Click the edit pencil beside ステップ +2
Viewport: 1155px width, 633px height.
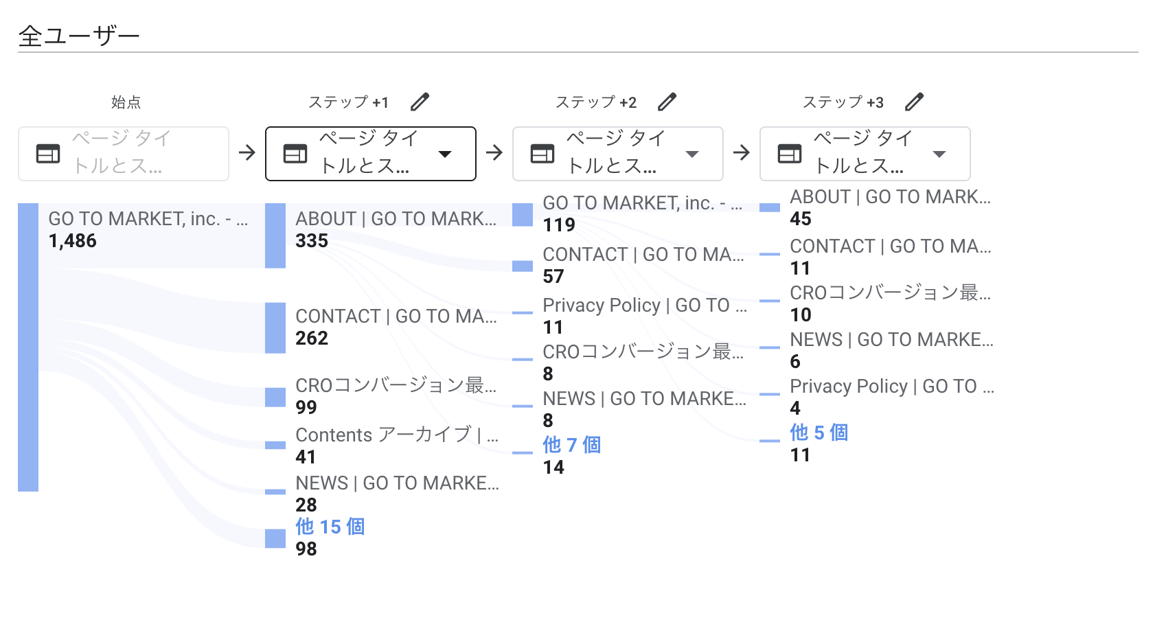[x=667, y=102]
